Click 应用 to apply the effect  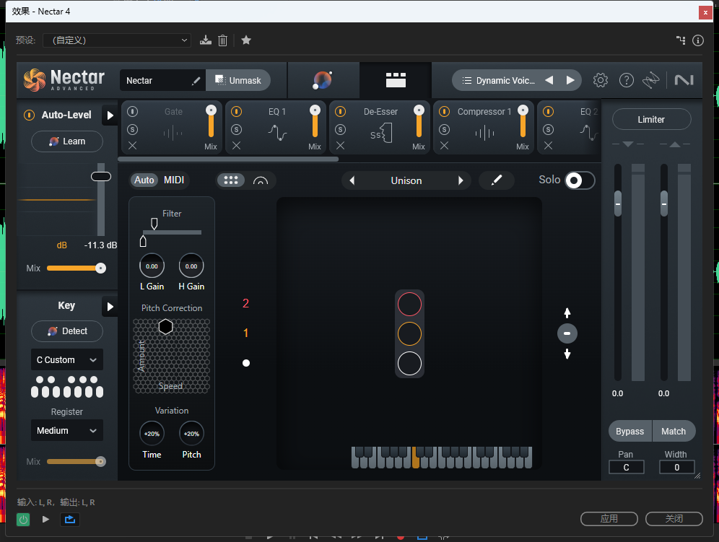click(609, 519)
